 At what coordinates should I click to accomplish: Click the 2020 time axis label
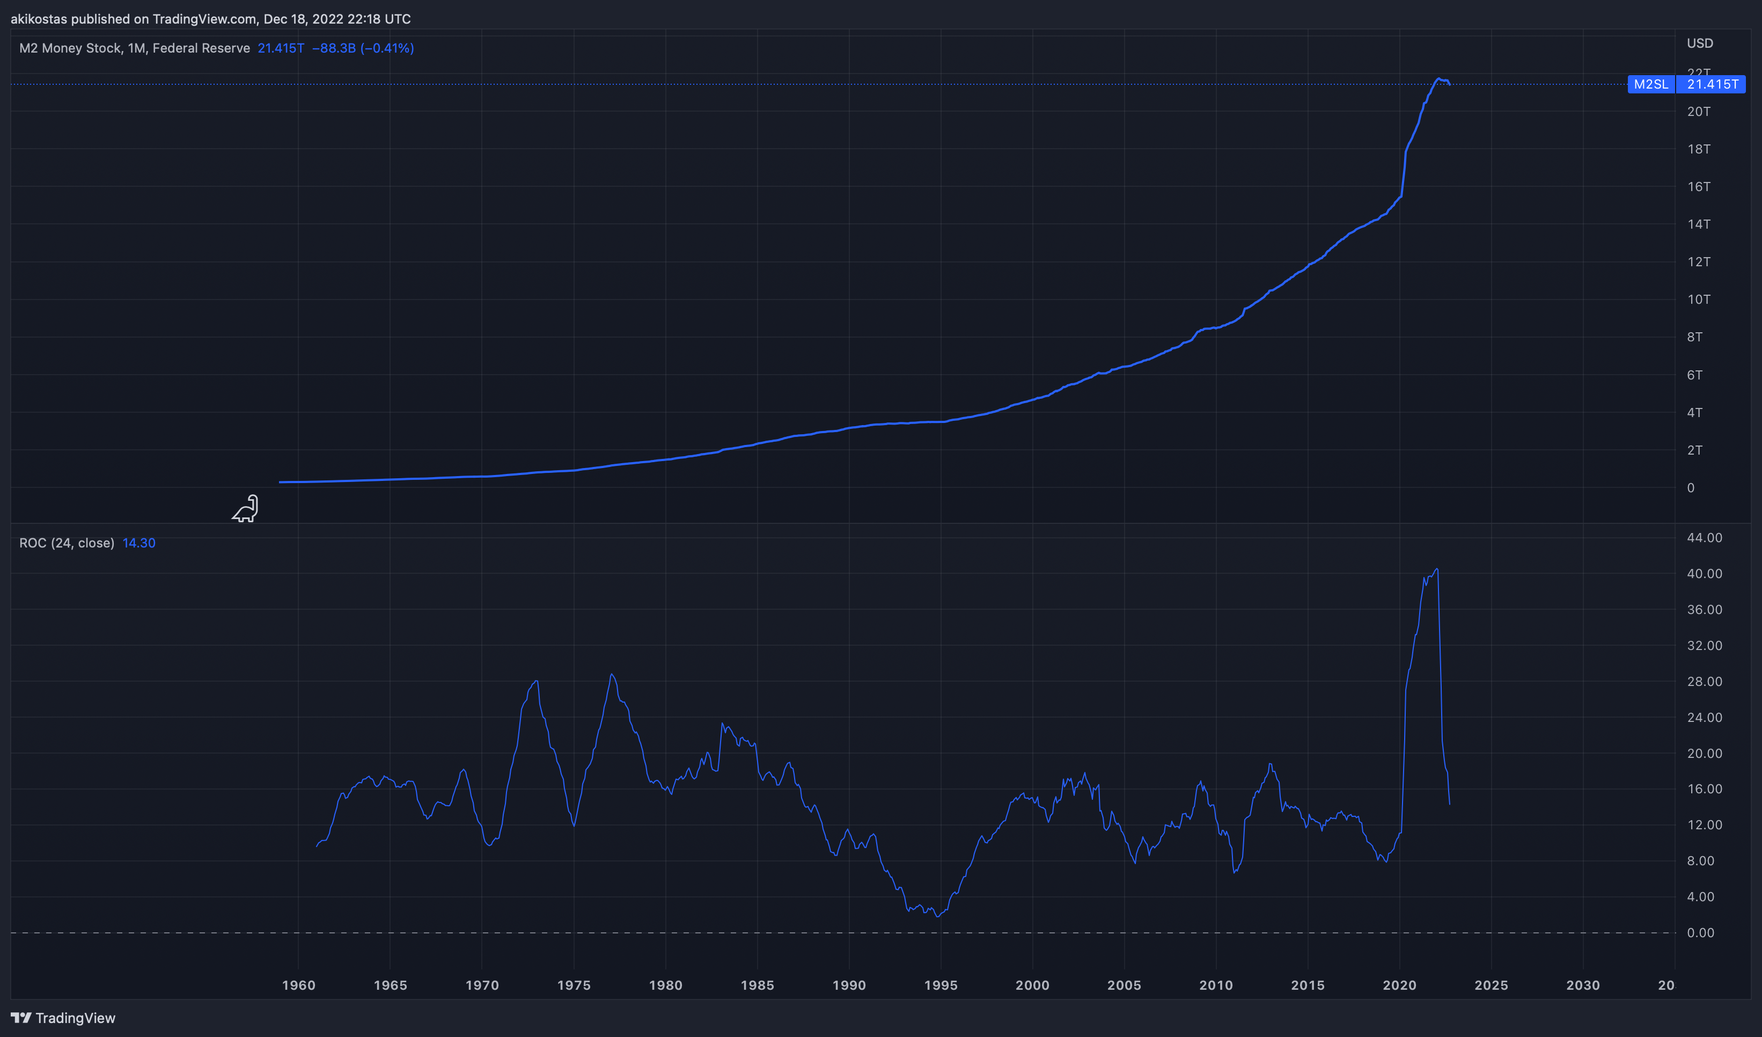pos(1399,985)
